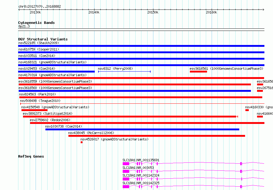Image resolution: width=273 pixels, height=190 pixels.
Task: Open SLC18A1|NM_001135691 transcript label
Action: click(x=141, y=160)
